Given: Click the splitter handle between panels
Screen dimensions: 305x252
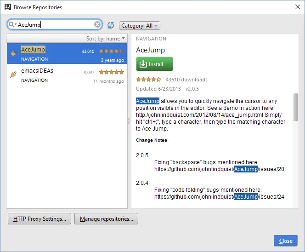Looking at the screenshot, I should coord(129,121).
